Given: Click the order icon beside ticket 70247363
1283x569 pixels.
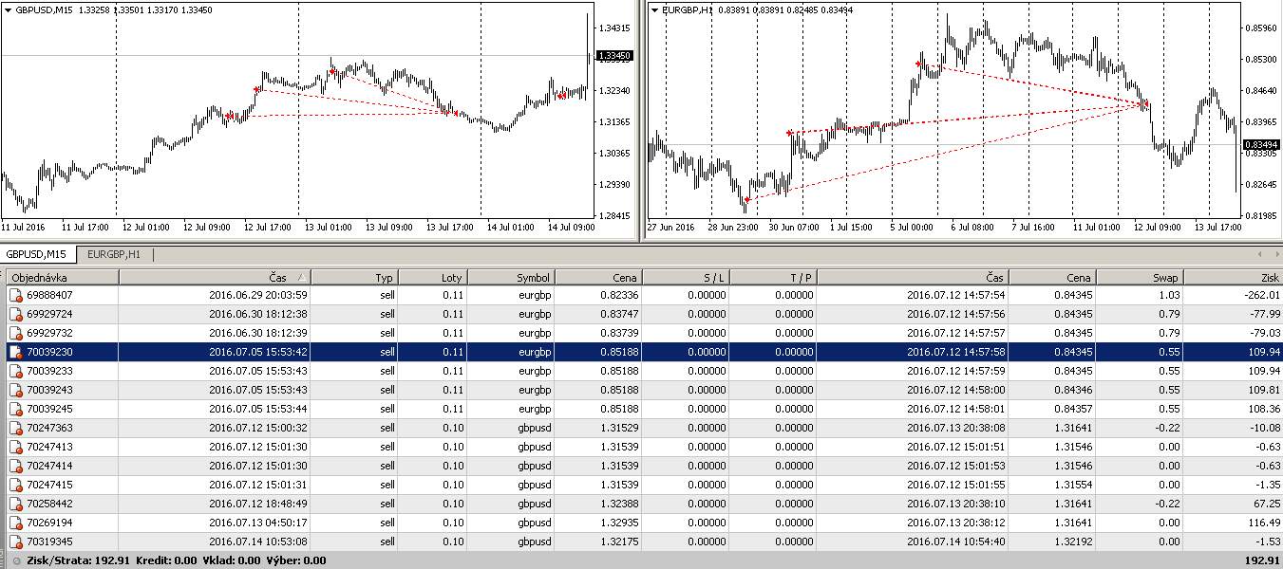Looking at the screenshot, I should click(16, 428).
